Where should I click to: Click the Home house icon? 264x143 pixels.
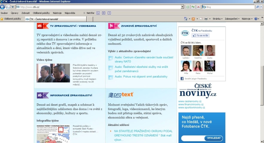coord(186,19)
